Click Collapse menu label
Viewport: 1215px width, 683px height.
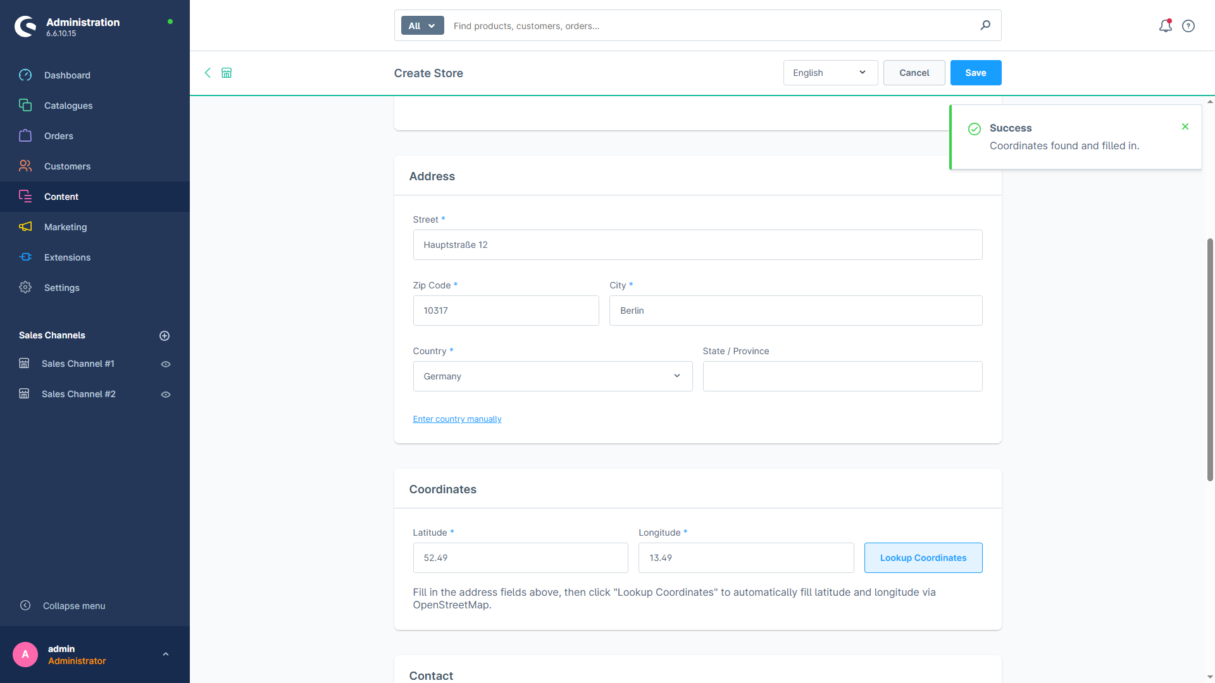pos(74,606)
